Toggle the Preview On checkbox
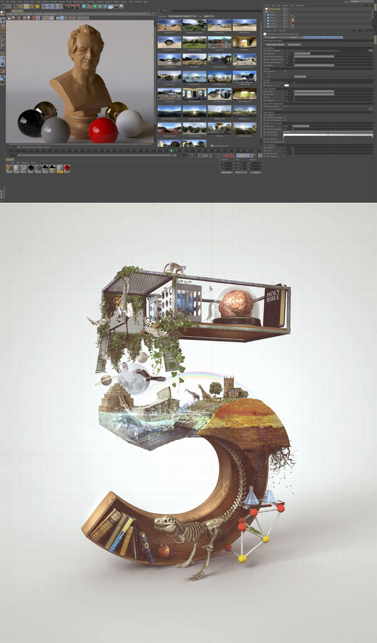377x643 pixels. pyautogui.click(x=285, y=71)
